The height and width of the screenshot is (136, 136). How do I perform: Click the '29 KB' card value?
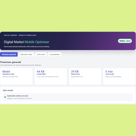75,71
